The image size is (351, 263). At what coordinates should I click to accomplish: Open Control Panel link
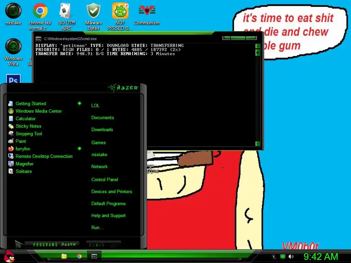click(x=105, y=179)
